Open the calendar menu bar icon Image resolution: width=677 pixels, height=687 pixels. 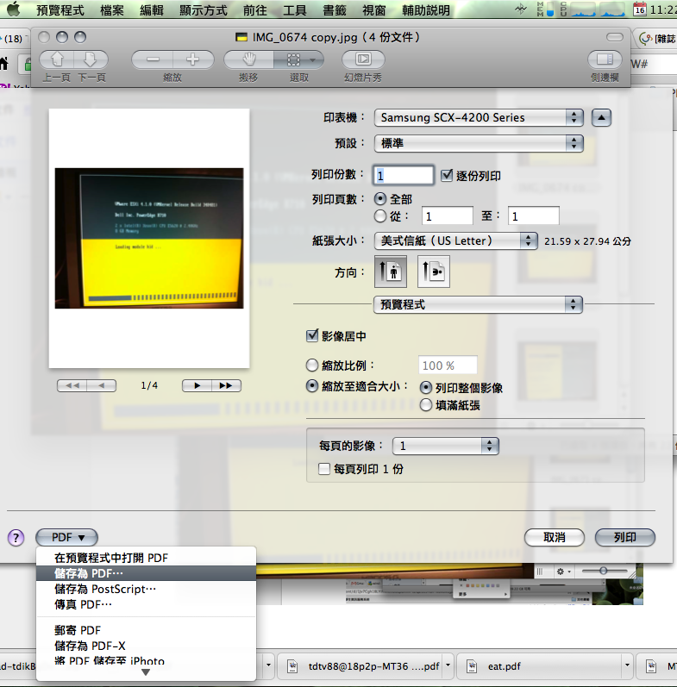pos(640,9)
